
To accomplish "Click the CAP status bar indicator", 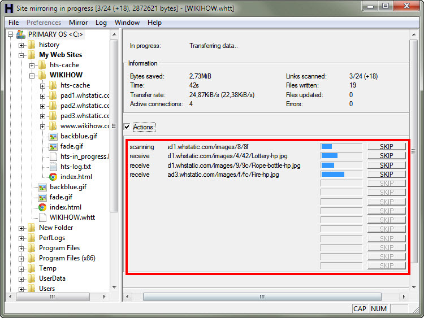I will click(x=360, y=309).
